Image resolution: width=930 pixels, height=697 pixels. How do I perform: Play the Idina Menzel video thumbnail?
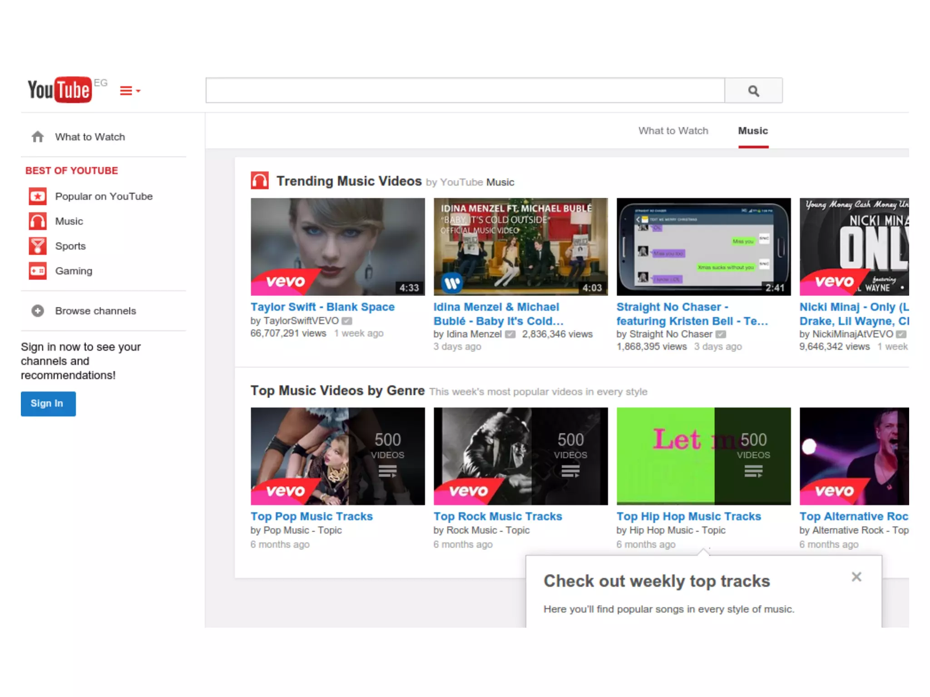(520, 246)
